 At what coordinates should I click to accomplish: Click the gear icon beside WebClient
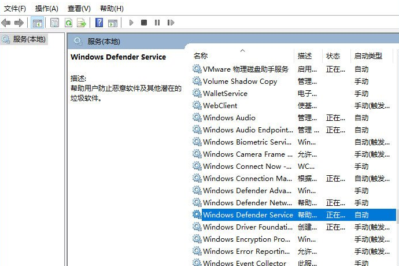coord(197,105)
